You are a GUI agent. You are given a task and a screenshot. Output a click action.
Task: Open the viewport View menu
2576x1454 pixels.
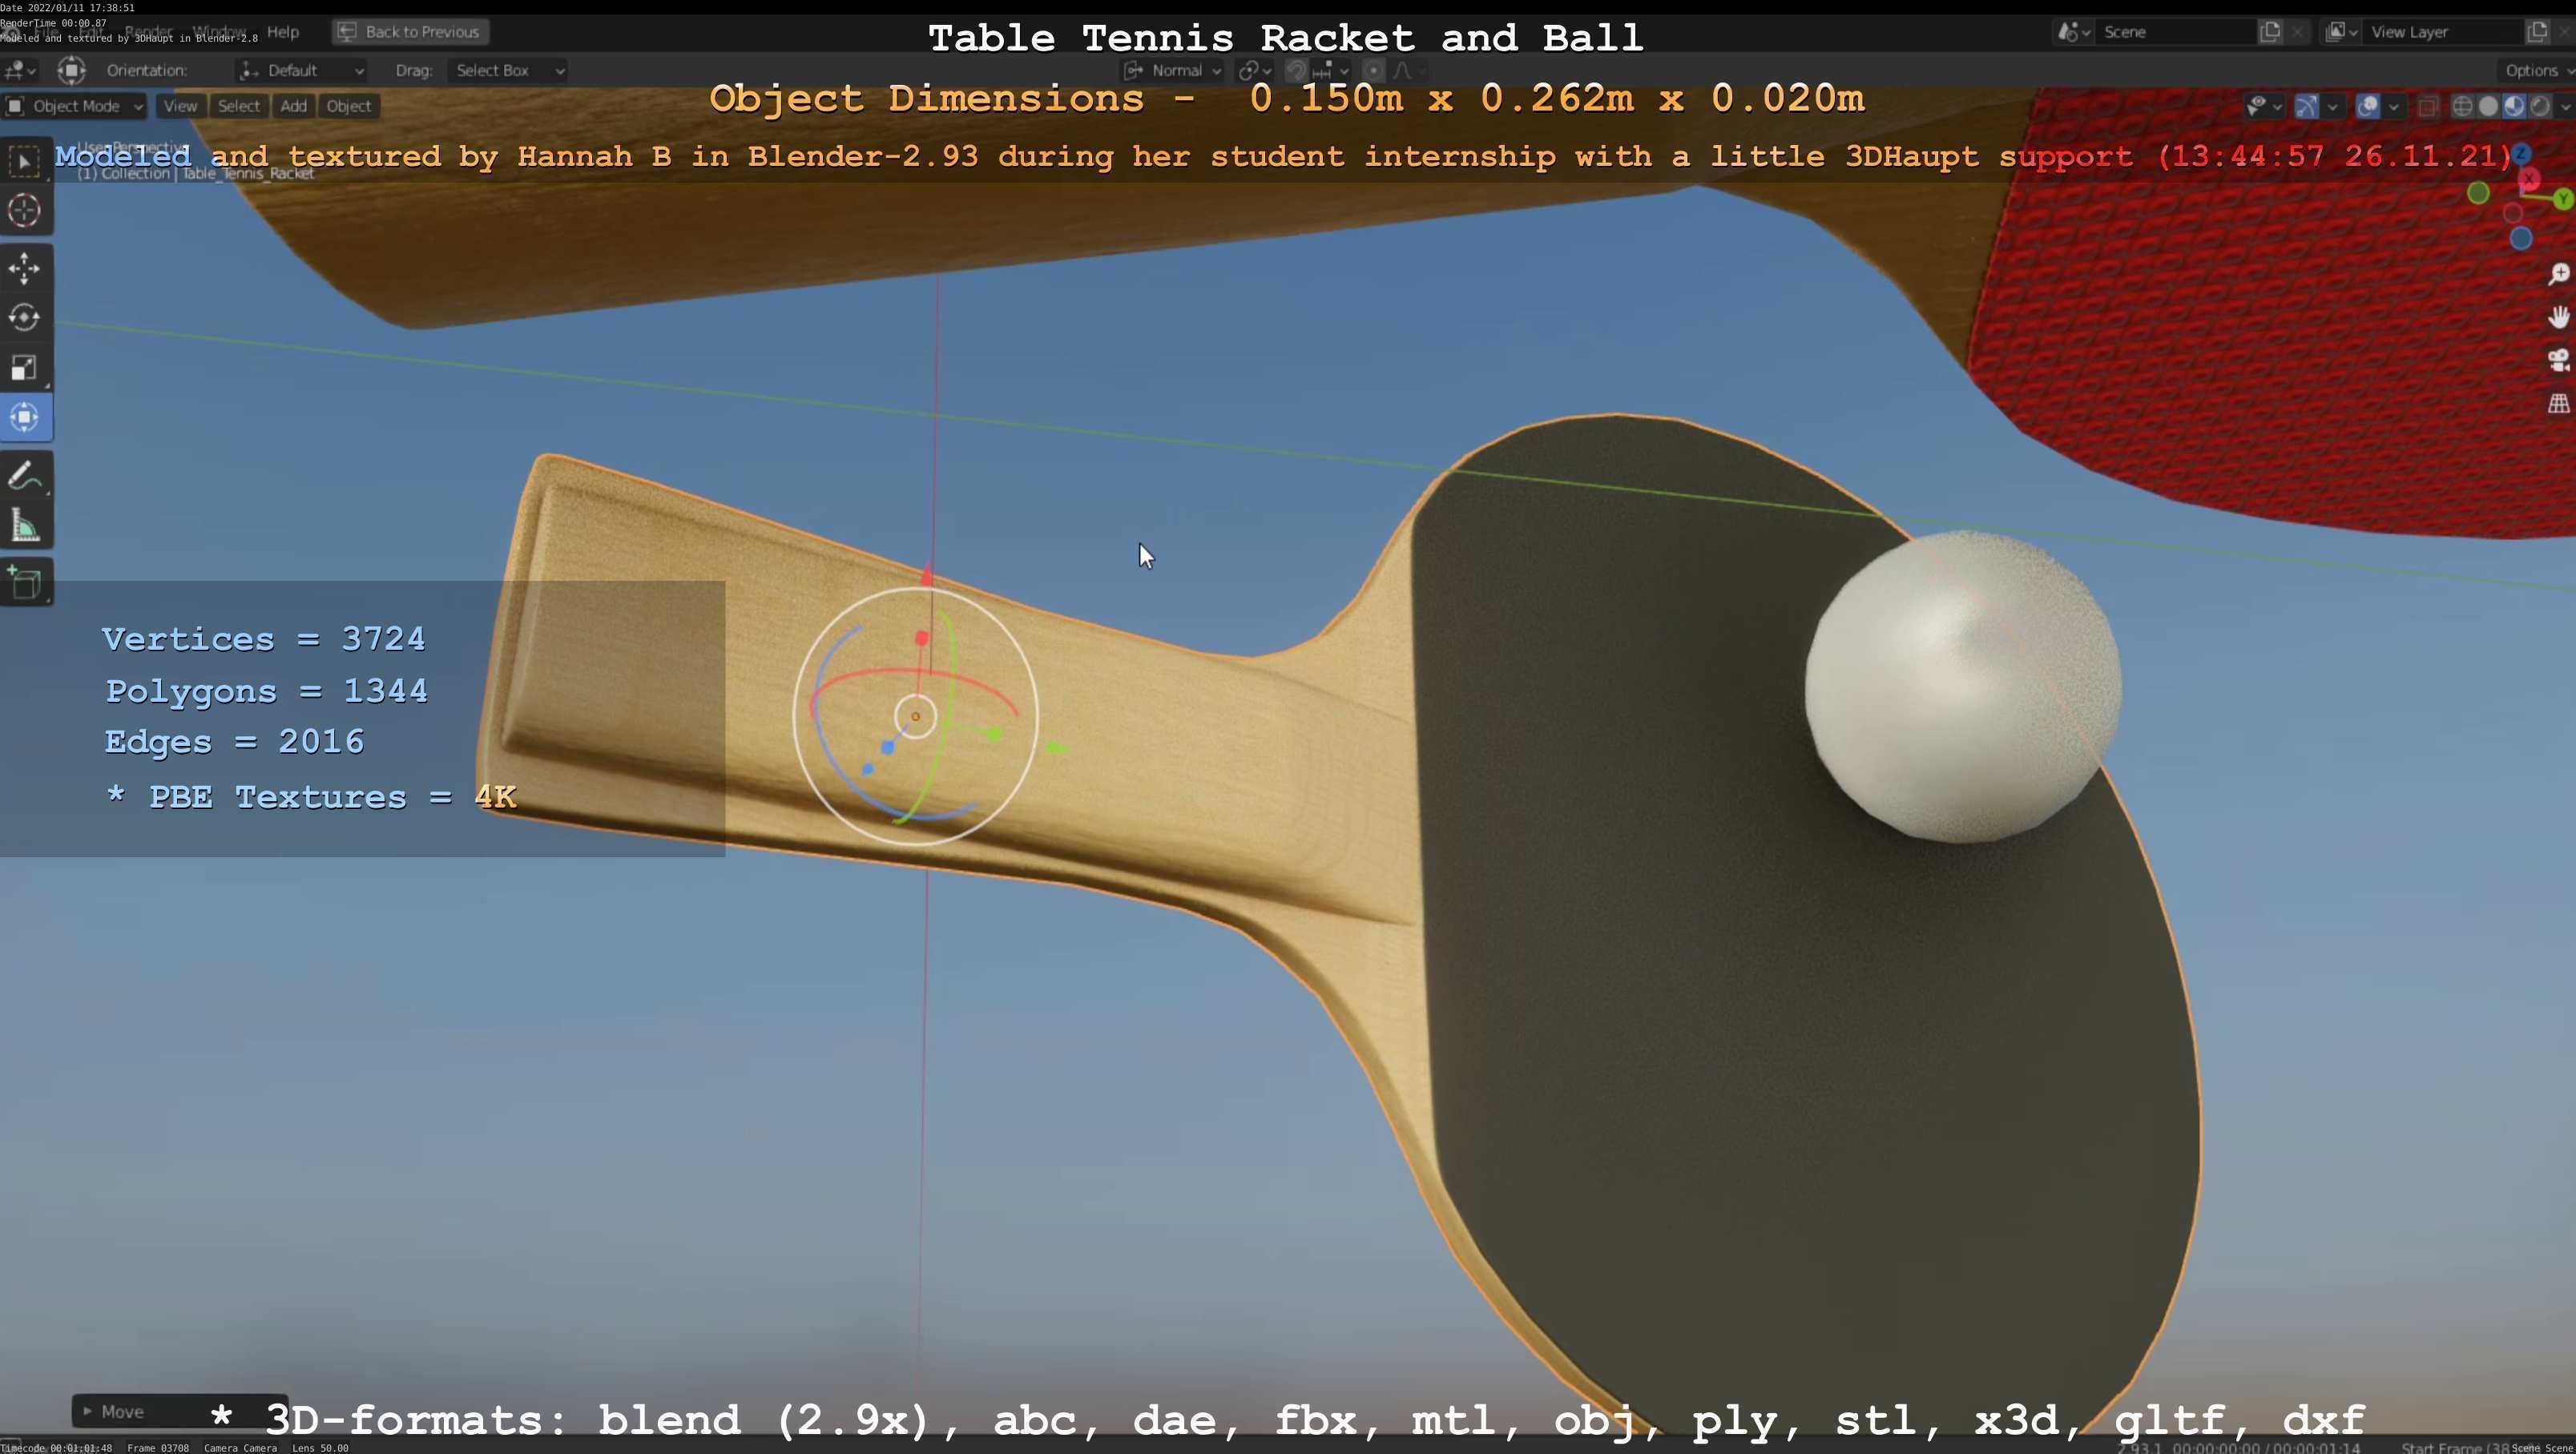180,106
